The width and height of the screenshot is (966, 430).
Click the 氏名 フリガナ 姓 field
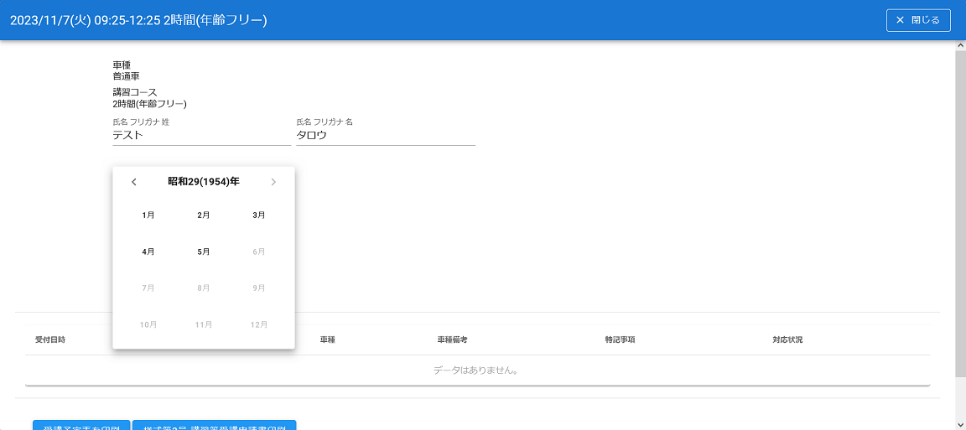[201, 135]
